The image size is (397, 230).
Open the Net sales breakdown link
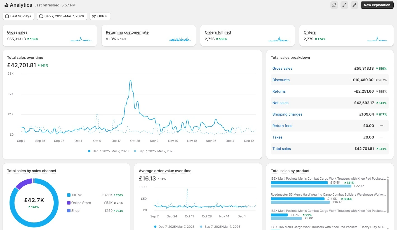click(x=280, y=103)
